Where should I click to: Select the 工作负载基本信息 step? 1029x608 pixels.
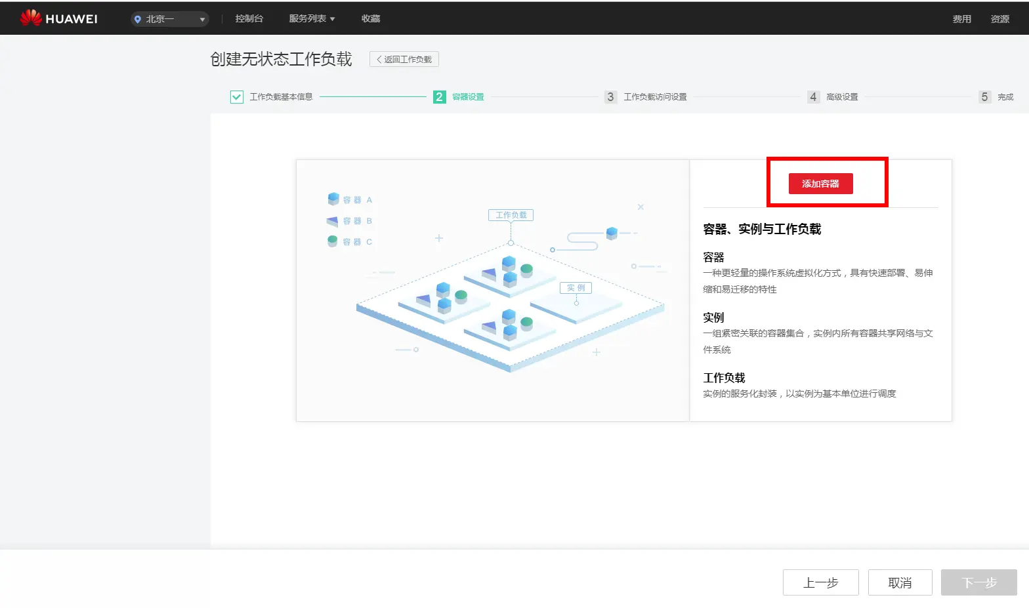(x=281, y=97)
